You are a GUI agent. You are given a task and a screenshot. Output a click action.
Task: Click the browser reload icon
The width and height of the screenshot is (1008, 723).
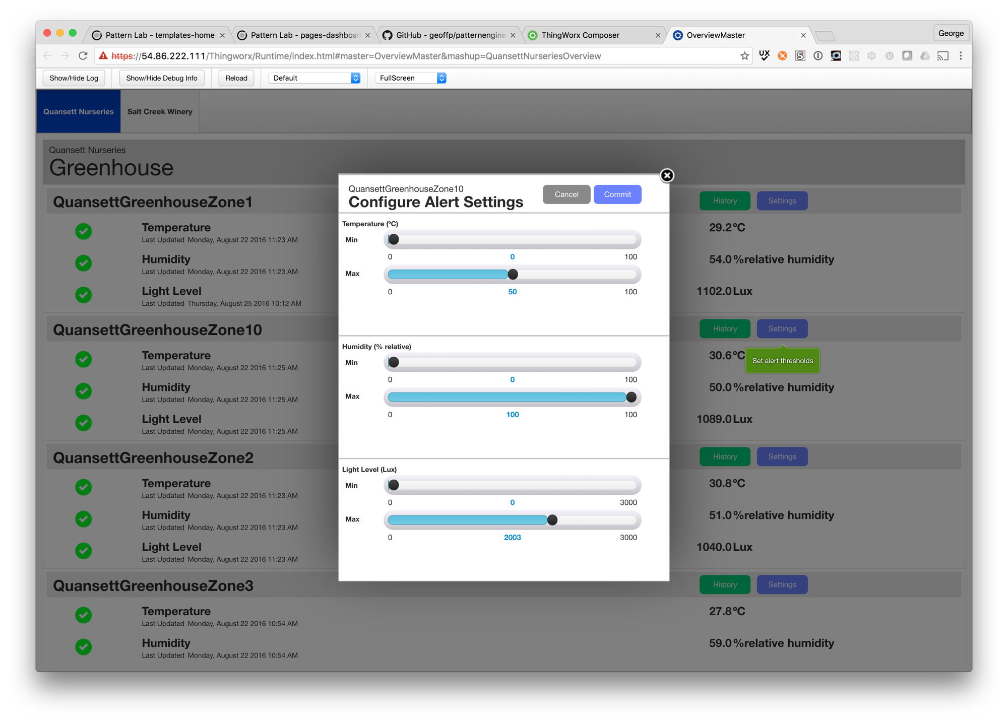83,56
